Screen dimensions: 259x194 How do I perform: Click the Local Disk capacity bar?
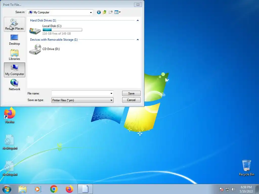coord(62,30)
